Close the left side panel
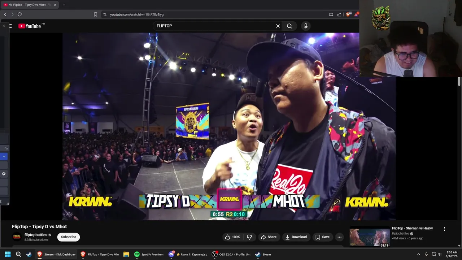 coord(4,26)
